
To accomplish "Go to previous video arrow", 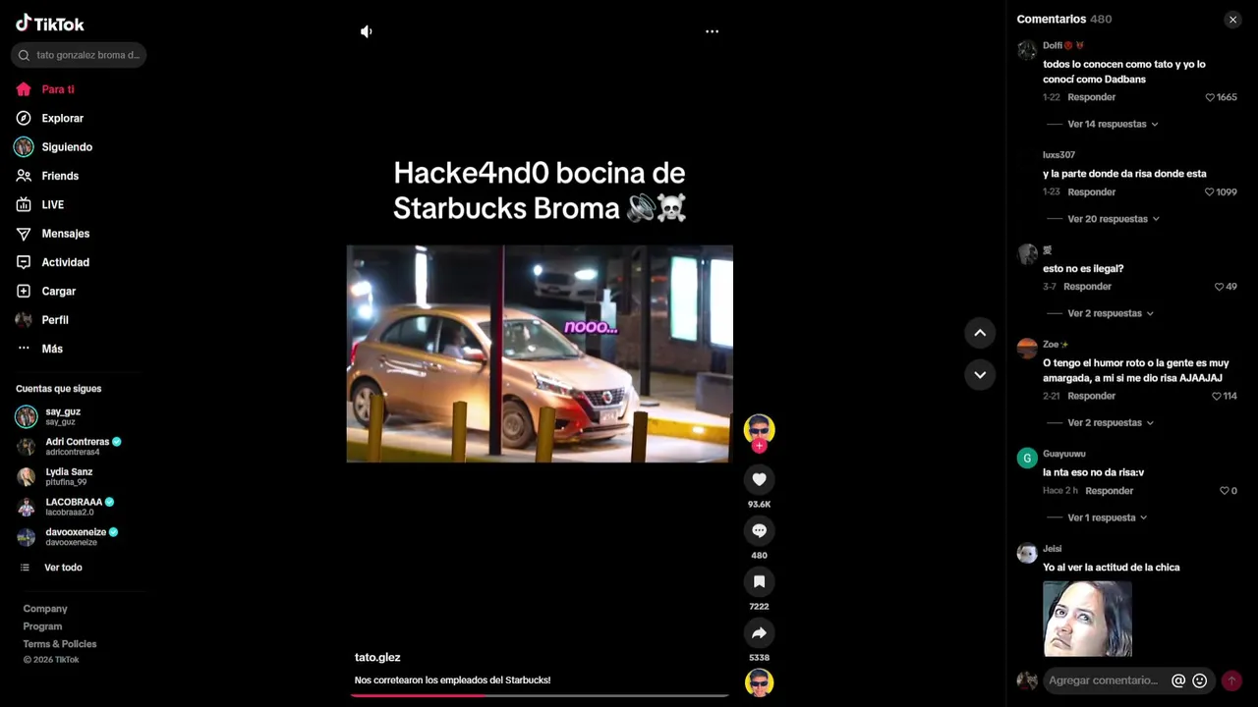I will [980, 333].
